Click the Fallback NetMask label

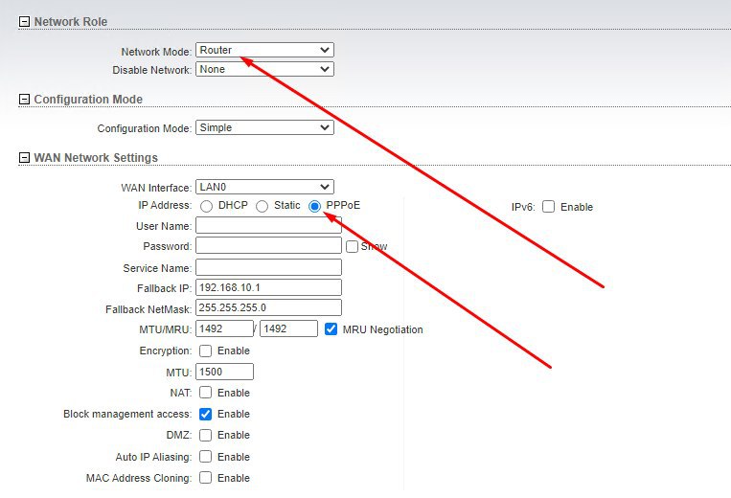pyautogui.click(x=148, y=309)
